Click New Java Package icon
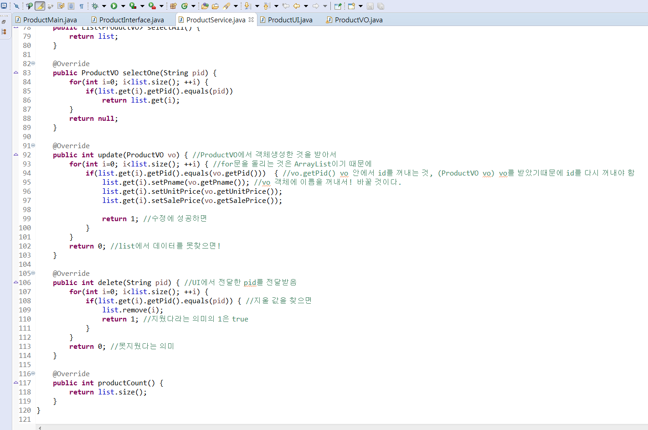The width and height of the screenshot is (648, 430). (x=173, y=6)
